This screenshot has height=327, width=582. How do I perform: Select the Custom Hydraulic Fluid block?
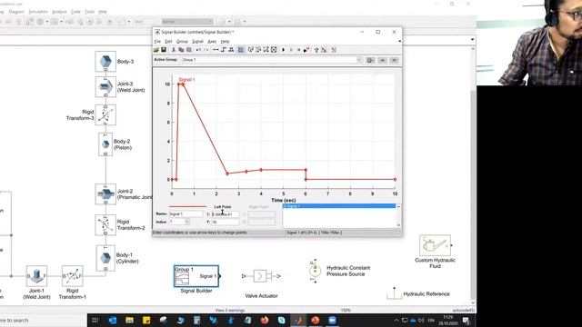(x=435, y=245)
